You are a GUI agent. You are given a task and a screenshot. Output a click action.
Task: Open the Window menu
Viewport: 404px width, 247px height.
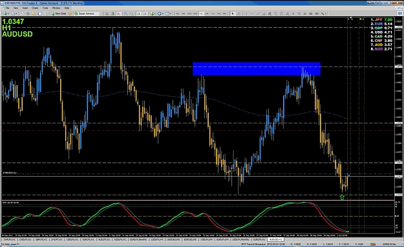point(56,8)
